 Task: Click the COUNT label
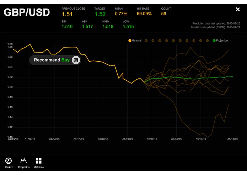166,9
